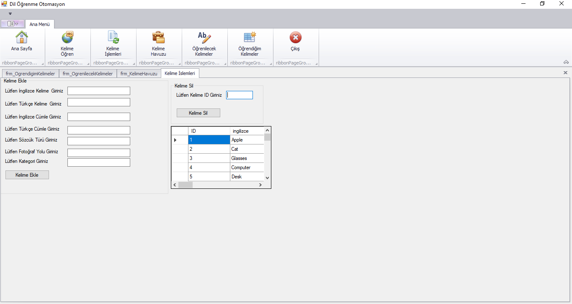Open the quick access toolbar dropdown
572x304 pixels.
[x=10, y=13]
